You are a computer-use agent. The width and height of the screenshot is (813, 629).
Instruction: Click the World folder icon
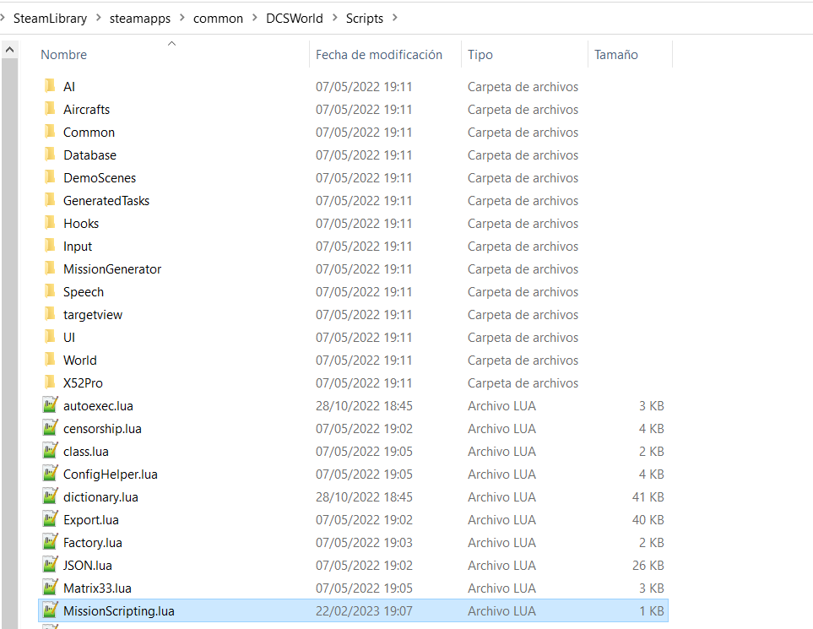(x=50, y=360)
